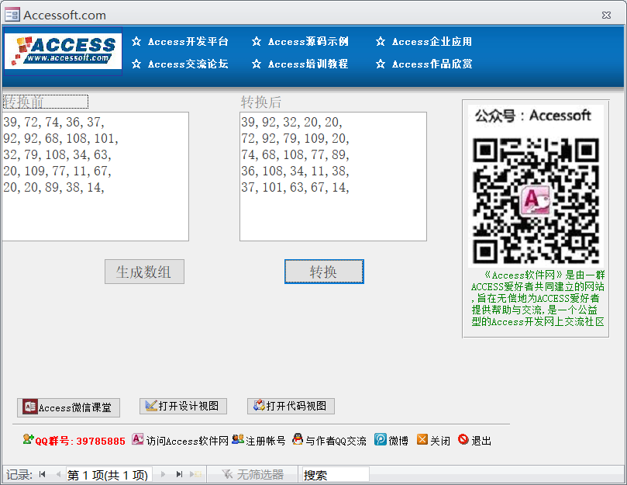This screenshot has height=485, width=627.
Task: Open the Access微信课堂 button
Action: (68, 407)
